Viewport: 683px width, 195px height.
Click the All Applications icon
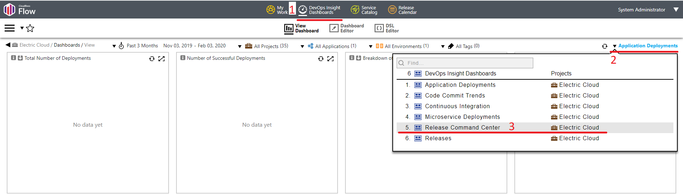[311, 46]
